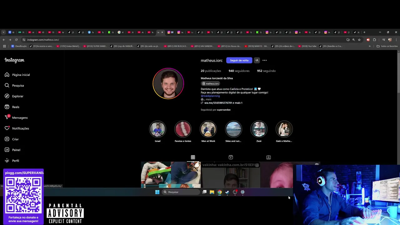Open the Chrome apps grid shortcut
Screen dimensions: 400x225
tap(4, 46)
